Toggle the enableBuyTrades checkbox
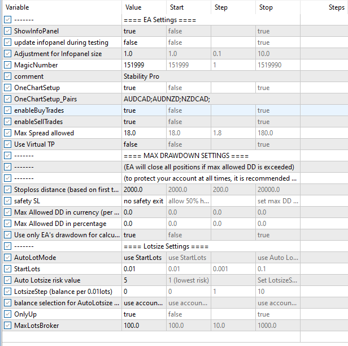Screen dimensions: 348x346 (7, 110)
